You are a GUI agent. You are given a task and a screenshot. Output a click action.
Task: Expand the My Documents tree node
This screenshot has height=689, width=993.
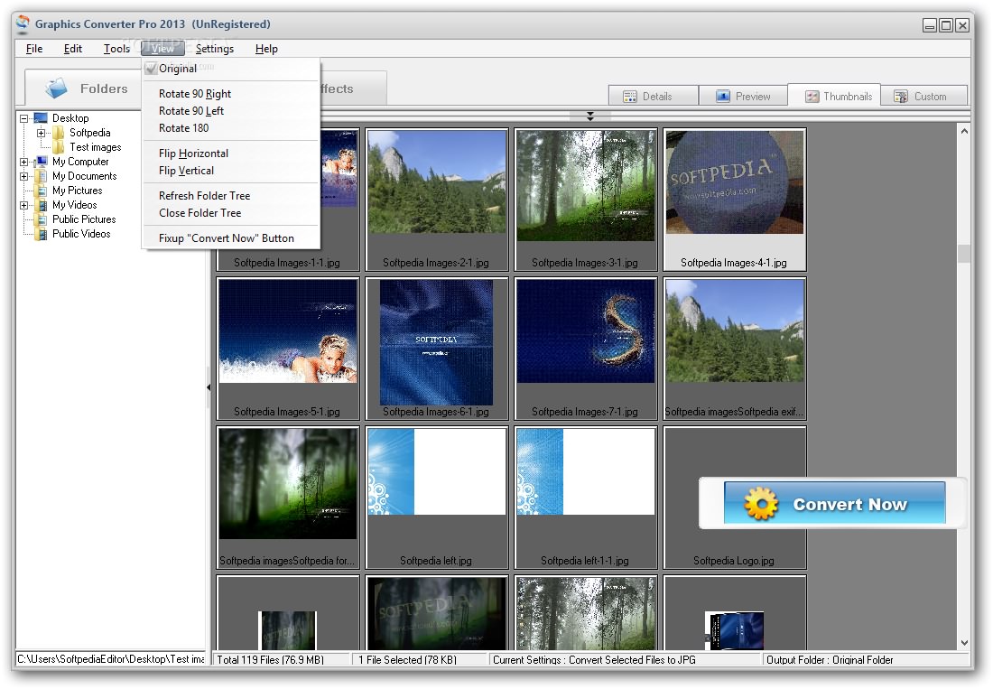click(23, 177)
